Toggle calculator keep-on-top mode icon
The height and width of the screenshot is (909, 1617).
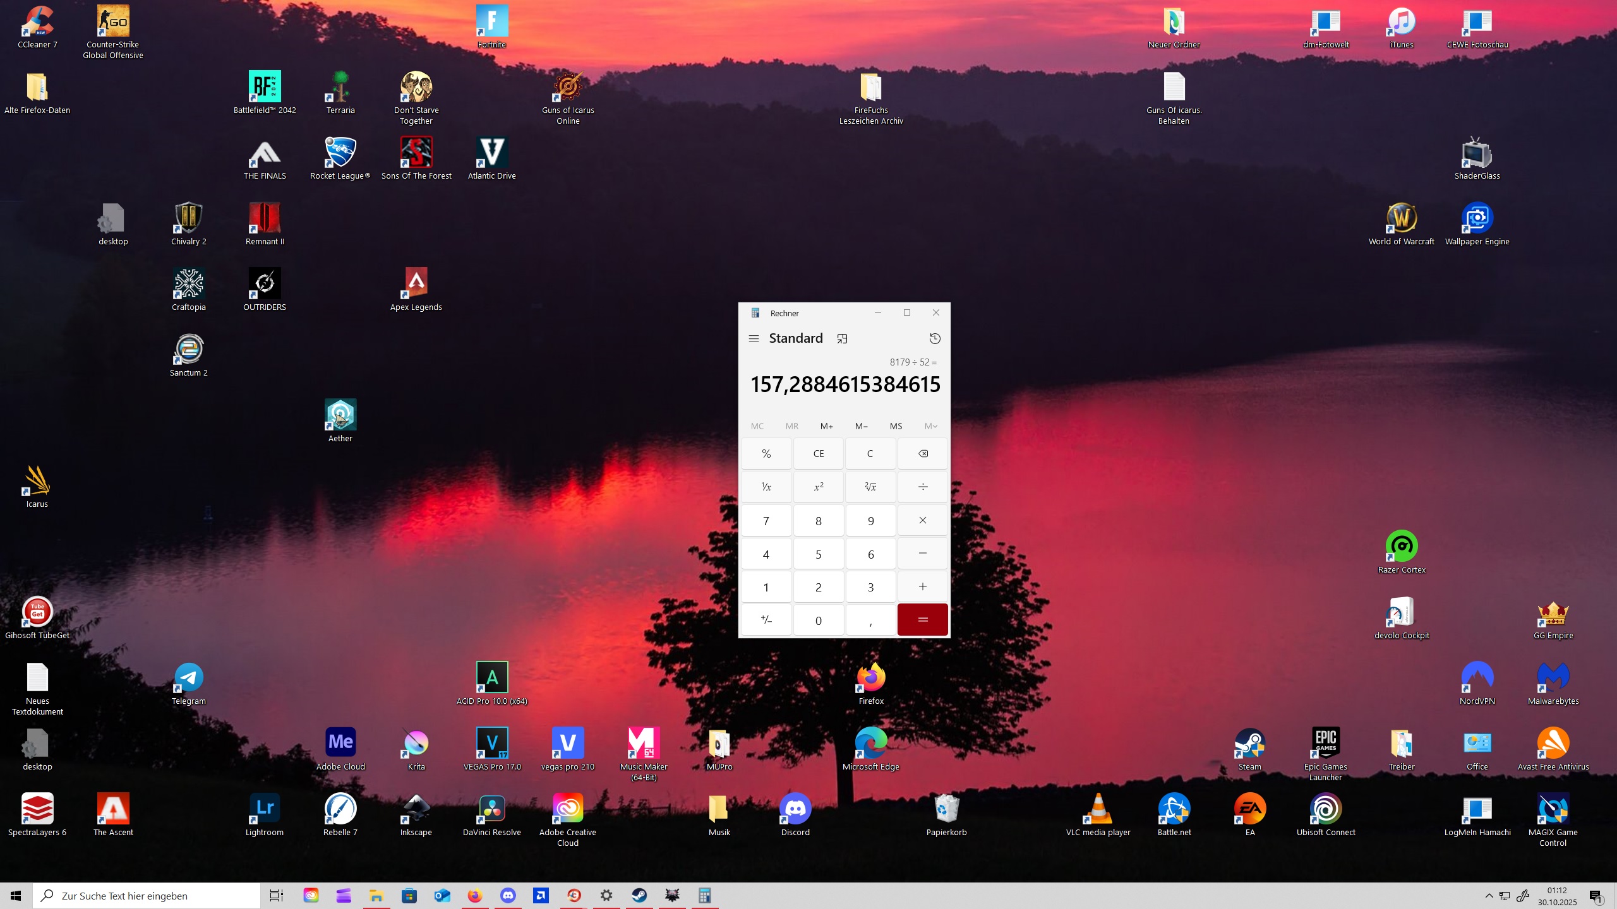point(842,339)
